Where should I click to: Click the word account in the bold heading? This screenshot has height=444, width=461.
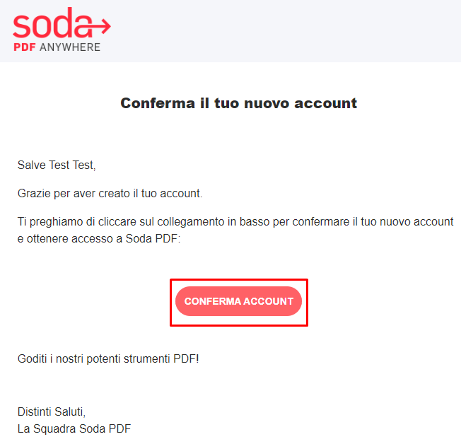326,103
